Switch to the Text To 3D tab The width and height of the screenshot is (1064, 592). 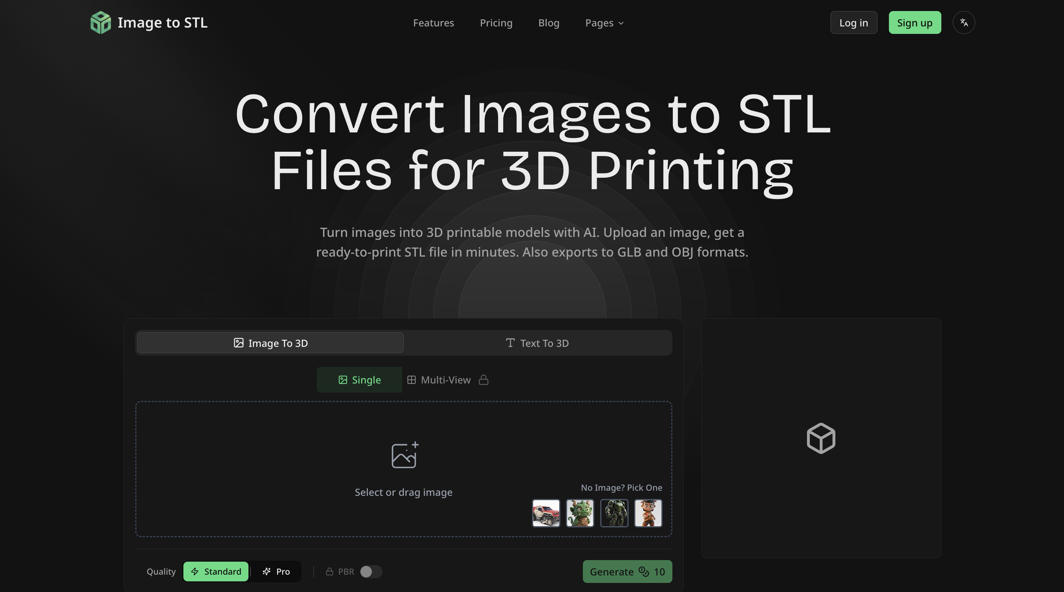(x=537, y=343)
